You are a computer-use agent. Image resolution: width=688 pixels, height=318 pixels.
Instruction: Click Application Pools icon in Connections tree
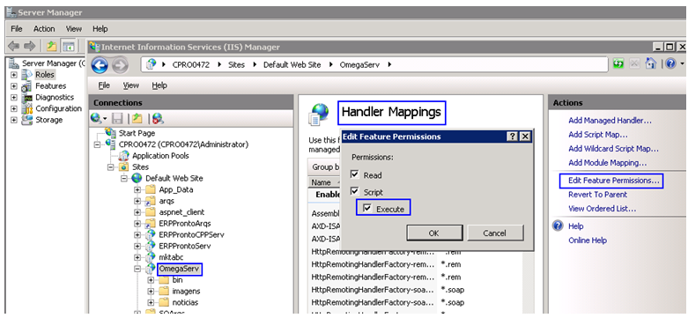(x=124, y=156)
